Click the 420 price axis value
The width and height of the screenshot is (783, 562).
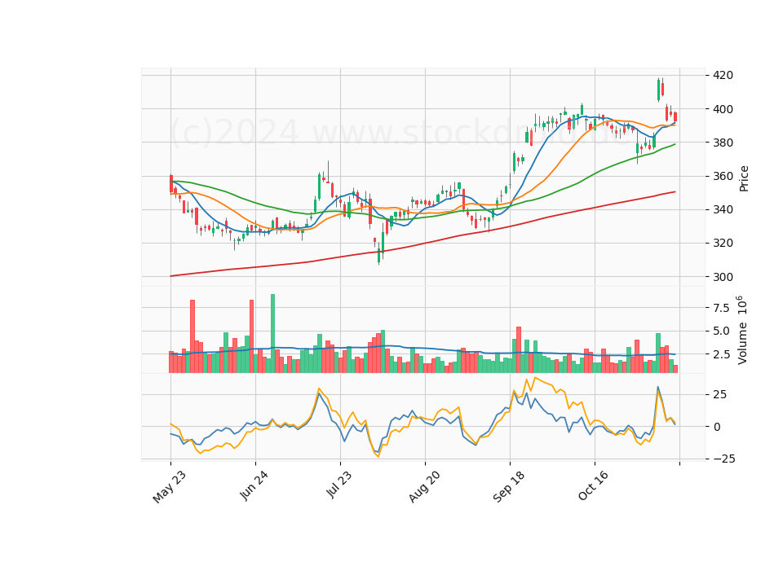click(x=723, y=75)
